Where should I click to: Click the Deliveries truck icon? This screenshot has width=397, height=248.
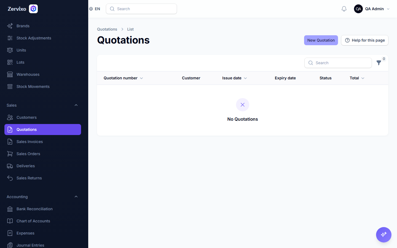(10, 166)
